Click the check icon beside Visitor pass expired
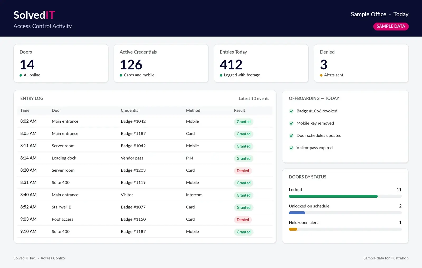 pos(291,148)
